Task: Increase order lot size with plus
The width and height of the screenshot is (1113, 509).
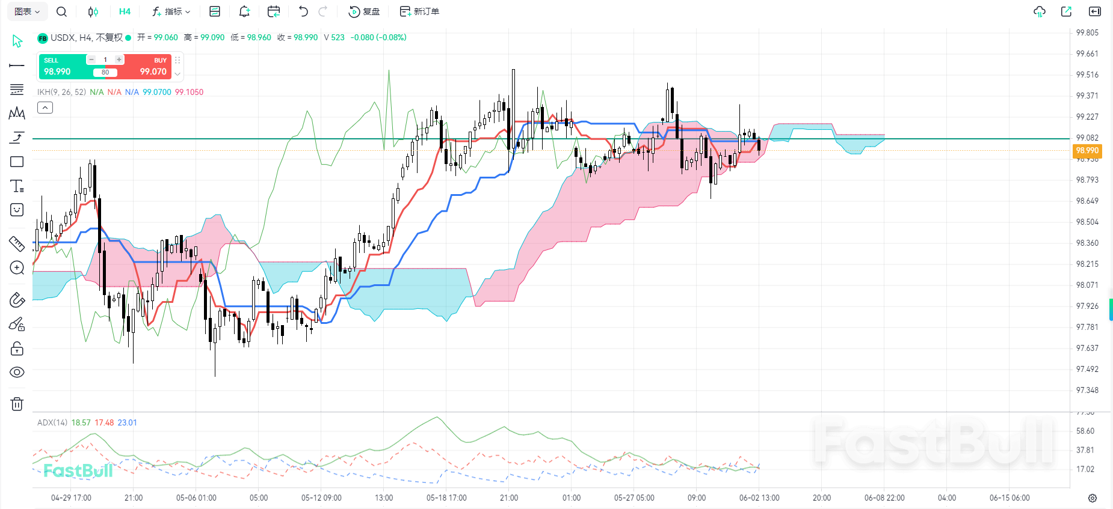Action: click(119, 59)
